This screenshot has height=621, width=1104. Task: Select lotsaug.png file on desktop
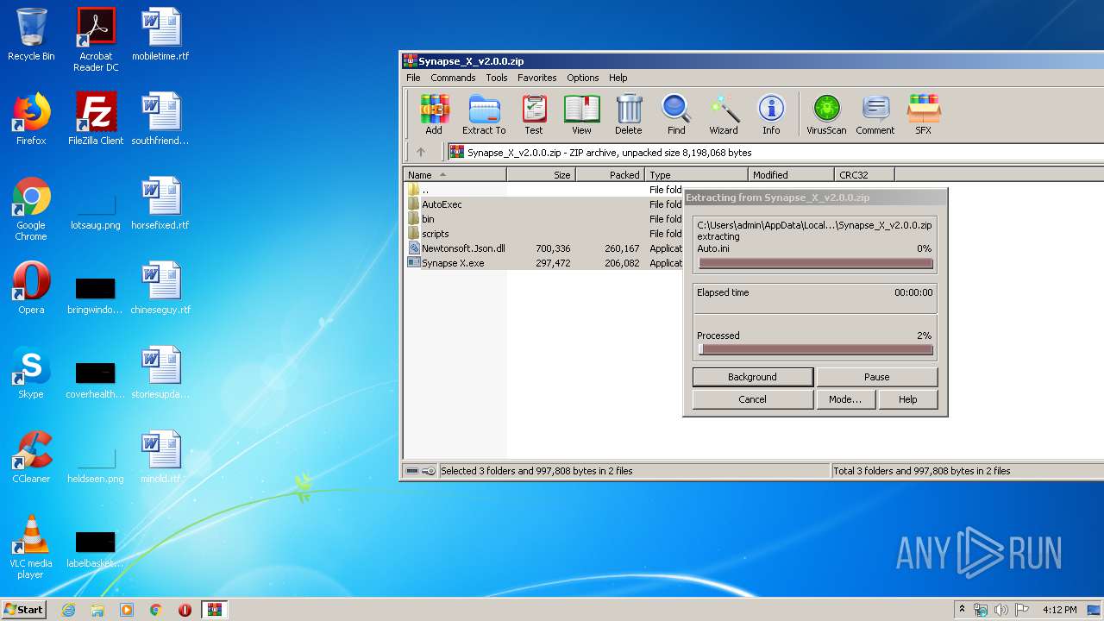coord(96,210)
